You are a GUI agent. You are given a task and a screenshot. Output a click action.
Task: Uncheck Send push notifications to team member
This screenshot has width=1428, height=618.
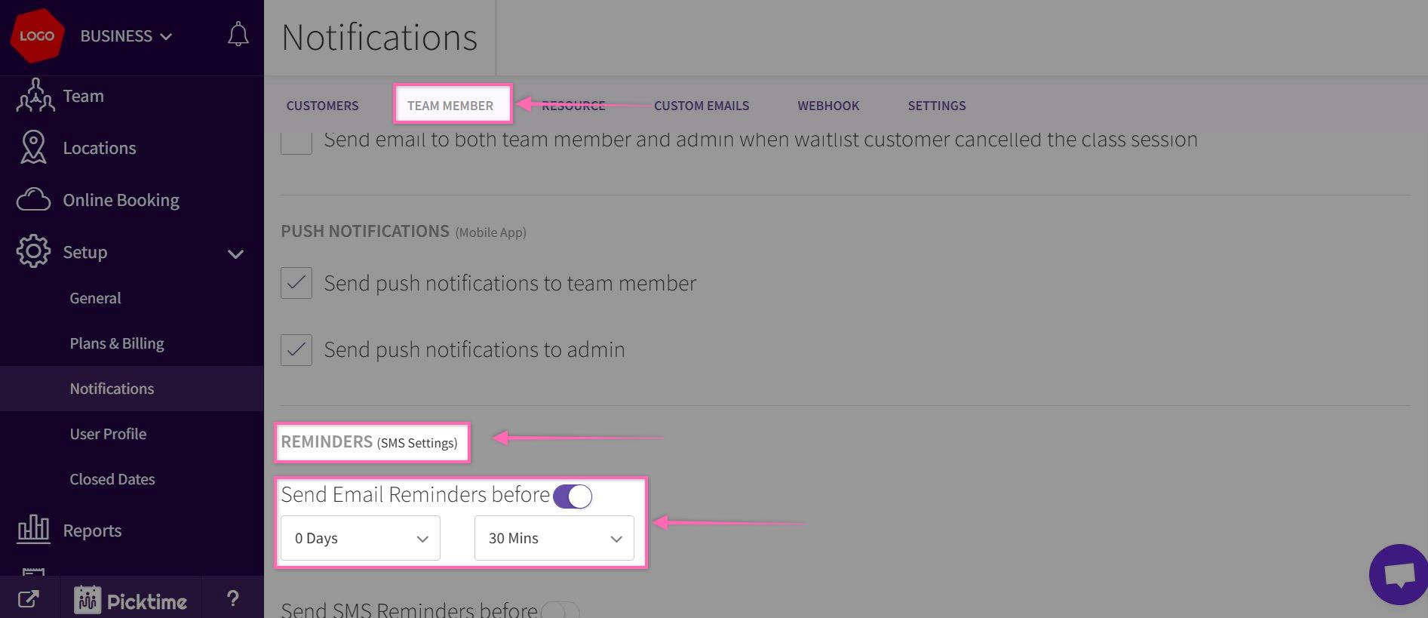[296, 283]
